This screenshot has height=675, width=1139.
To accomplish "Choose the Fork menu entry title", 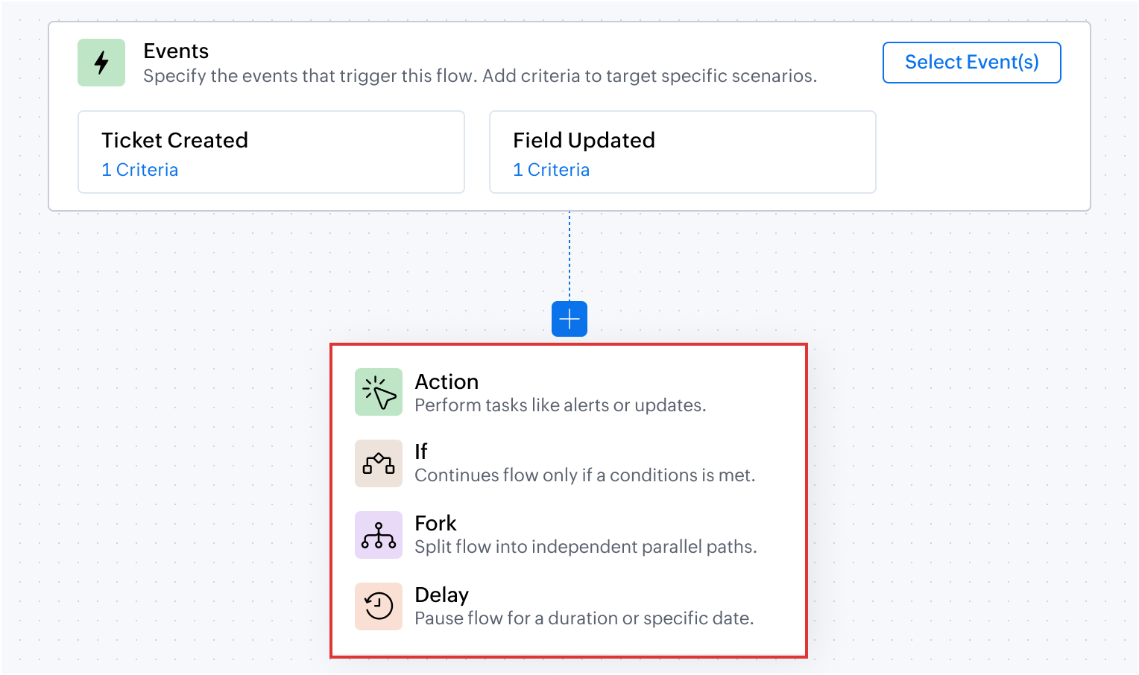I will (x=435, y=523).
